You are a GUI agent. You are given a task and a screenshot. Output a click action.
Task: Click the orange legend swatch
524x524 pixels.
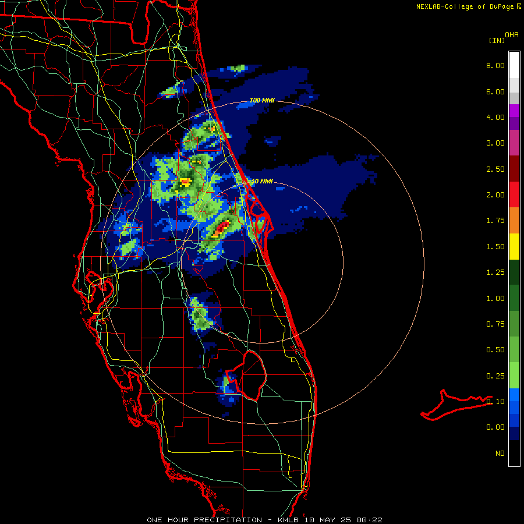[514, 221]
